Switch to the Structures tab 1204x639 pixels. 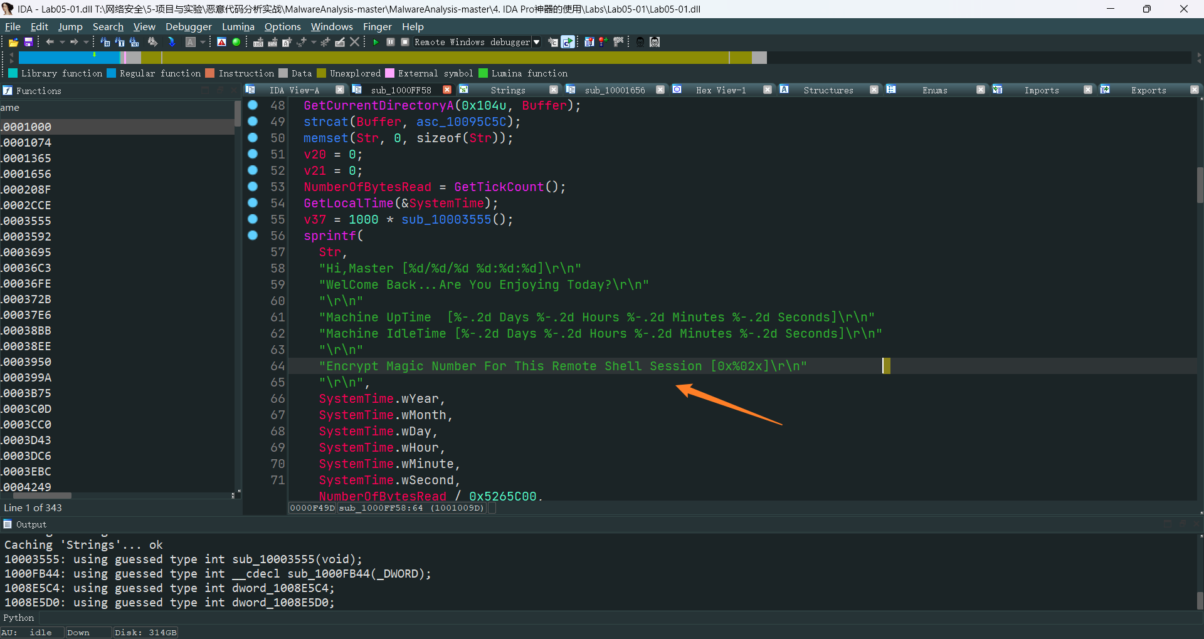(x=828, y=90)
